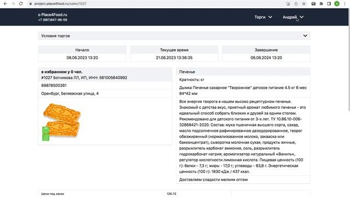
Task: Click the chevron on Условия торгов bar
Action: click(x=305, y=36)
